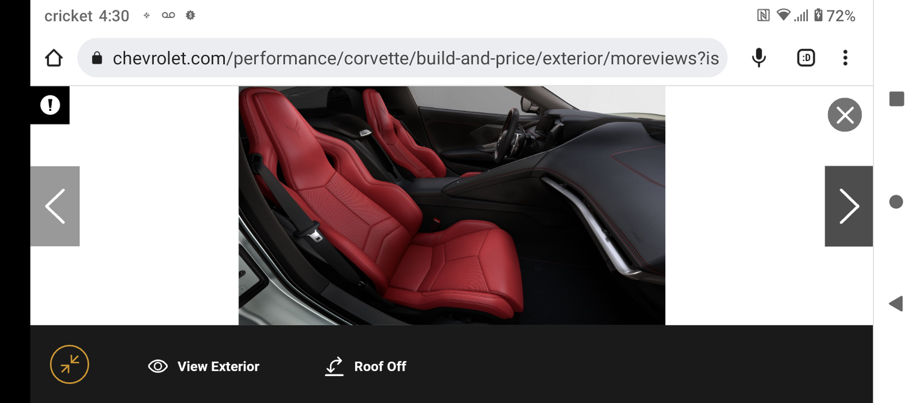This screenshot has width=920, height=403.
Task: Click the chevrolet.com address bar URL
Action: click(x=416, y=58)
